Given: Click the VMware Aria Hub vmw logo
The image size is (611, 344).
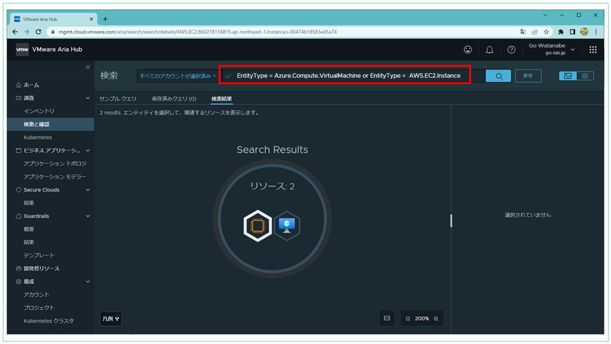Looking at the screenshot, I should [x=22, y=49].
